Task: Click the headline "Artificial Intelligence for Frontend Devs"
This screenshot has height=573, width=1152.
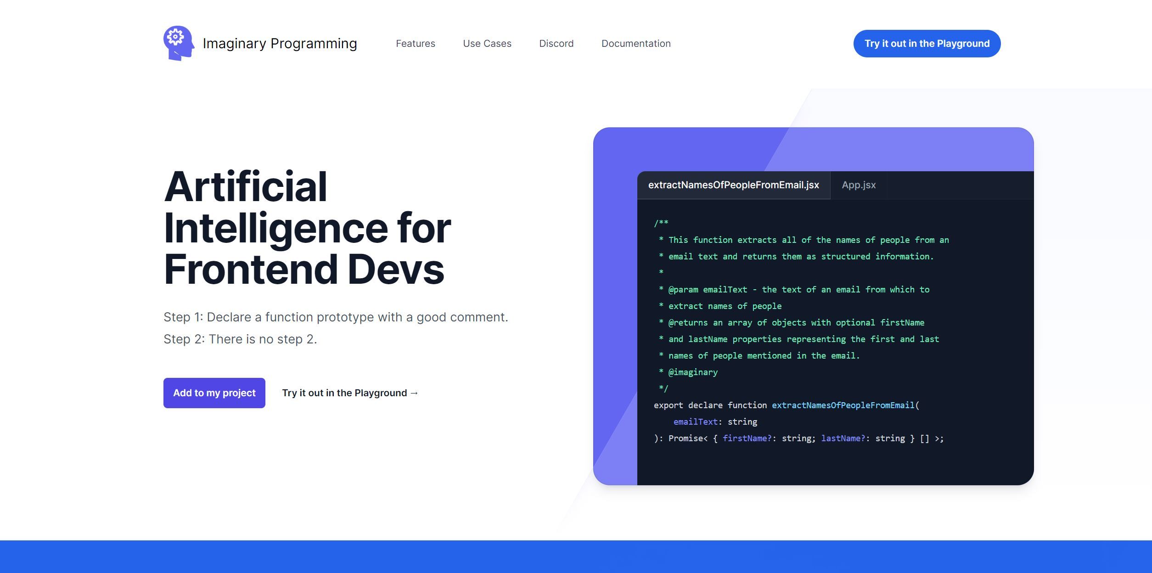Action: [307, 227]
